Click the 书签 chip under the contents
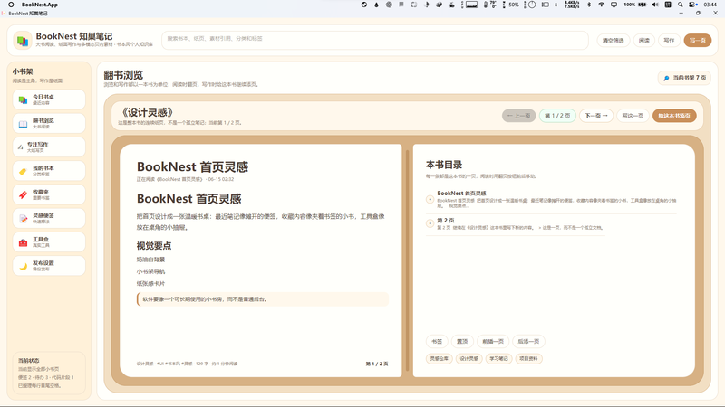This screenshot has width=725, height=407. [437, 342]
